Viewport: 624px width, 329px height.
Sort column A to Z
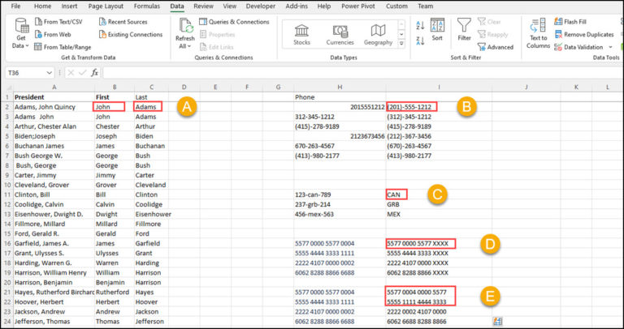pyautogui.click(x=420, y=24)
